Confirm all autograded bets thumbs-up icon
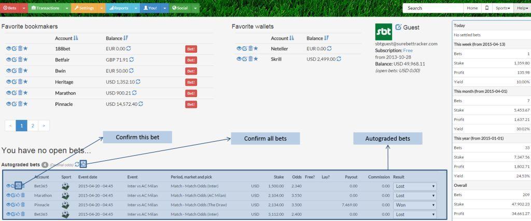This screenshot has height=221, width=531. [83, 164]
